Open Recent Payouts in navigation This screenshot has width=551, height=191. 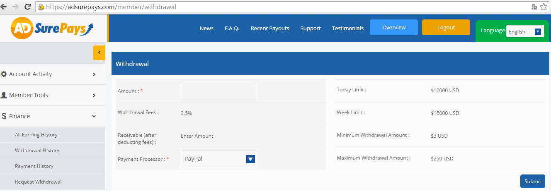pyautogui.click(x=270, y=29)
